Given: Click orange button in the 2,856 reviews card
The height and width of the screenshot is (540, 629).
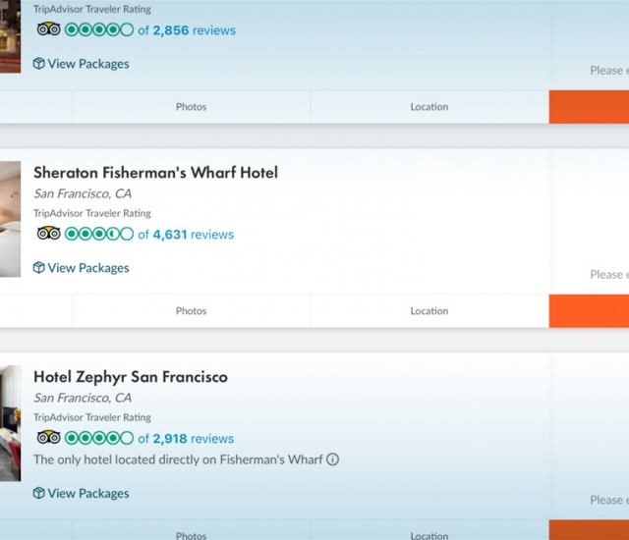Looking at the screenshot, I should point(589,107).
